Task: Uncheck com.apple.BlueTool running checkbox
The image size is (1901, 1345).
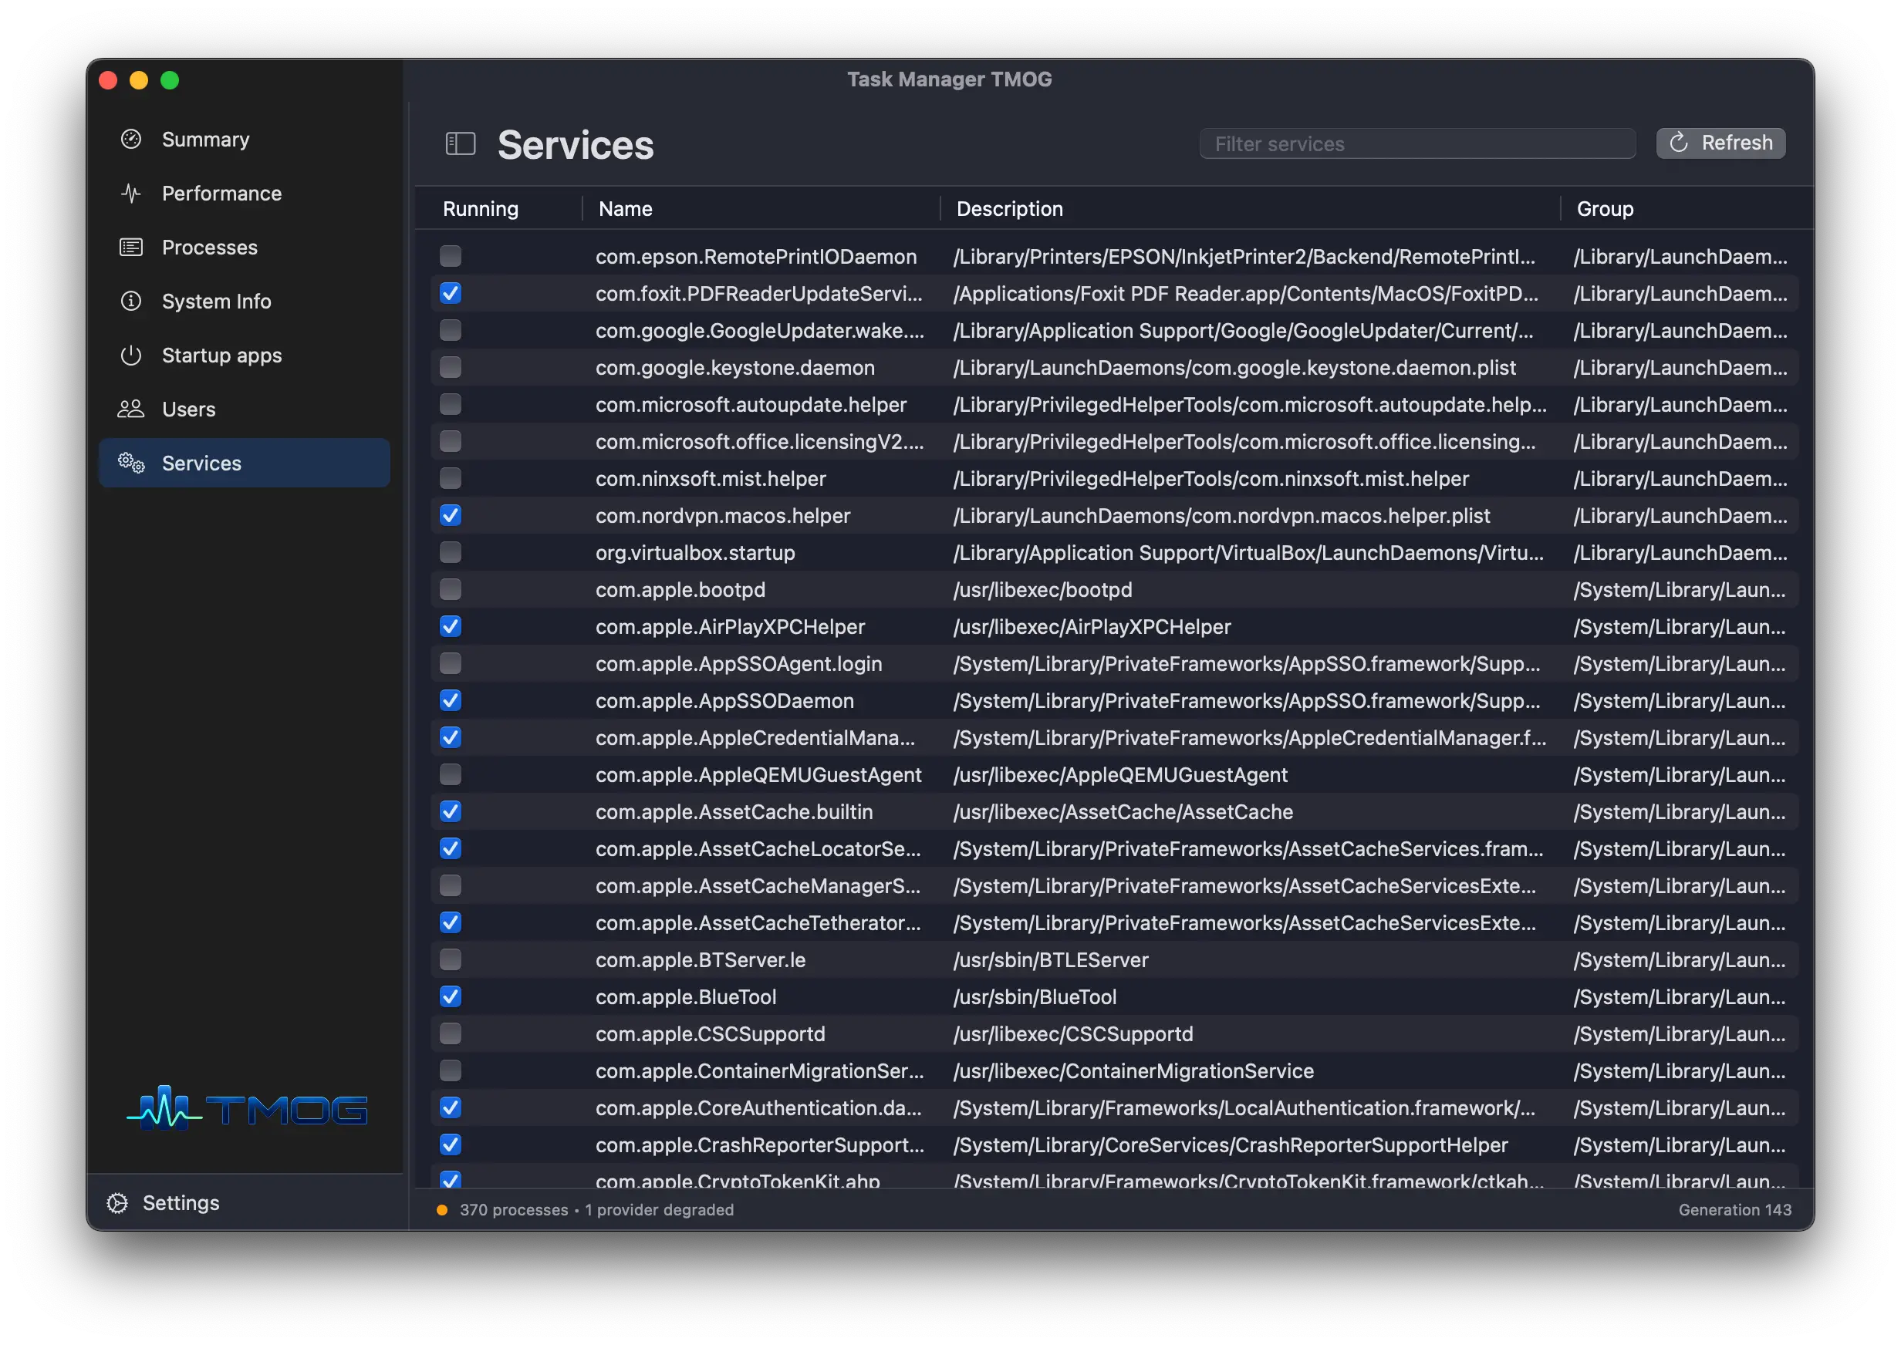Action: (451, 996)
